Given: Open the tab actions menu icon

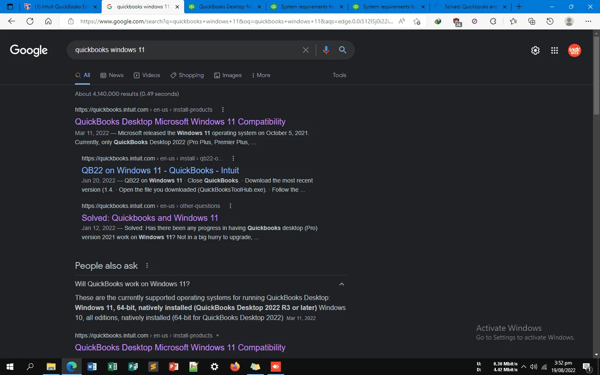Looking at the screenshot, I should click(x=10, y=7).
